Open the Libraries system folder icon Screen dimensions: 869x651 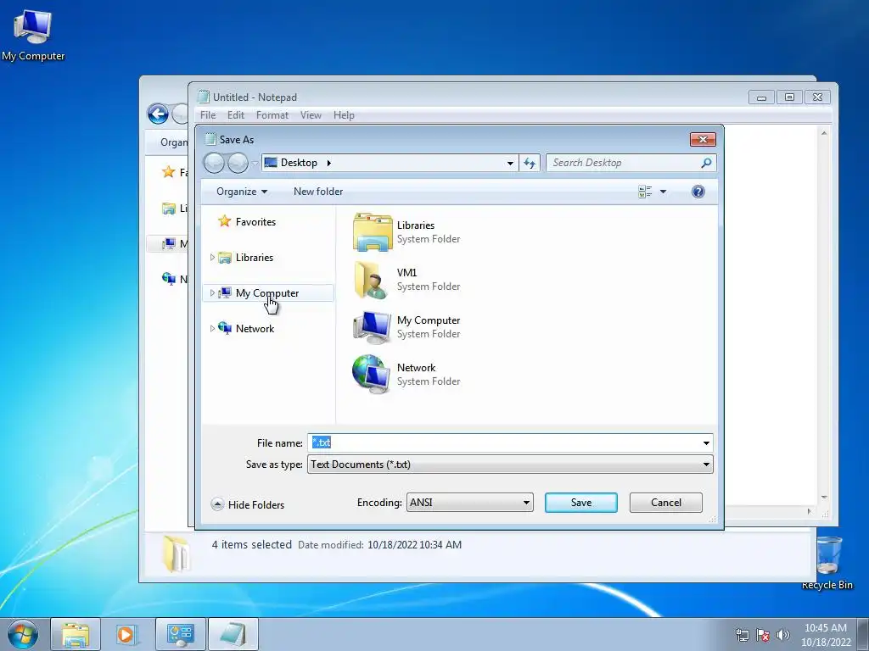click(373, 232)
